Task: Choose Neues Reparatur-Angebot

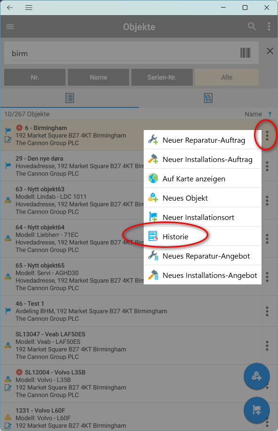Action: point(203,256)
